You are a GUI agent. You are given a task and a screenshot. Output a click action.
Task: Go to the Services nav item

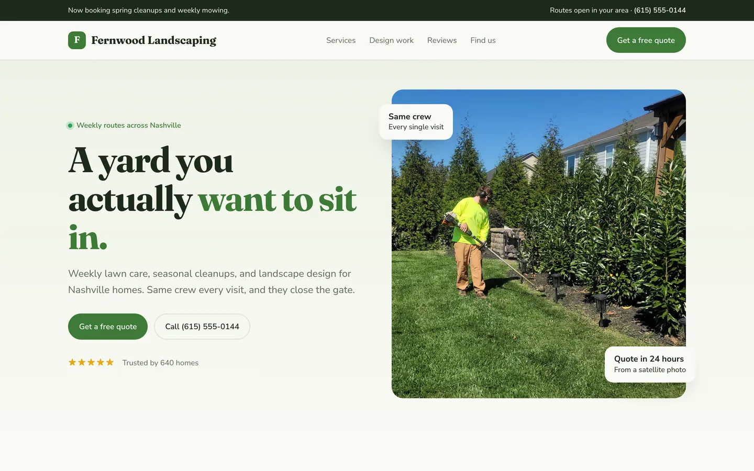click(x=341, y=40)
